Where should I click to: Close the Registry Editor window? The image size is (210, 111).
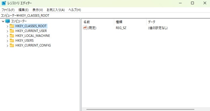click(x=205, y=3)
